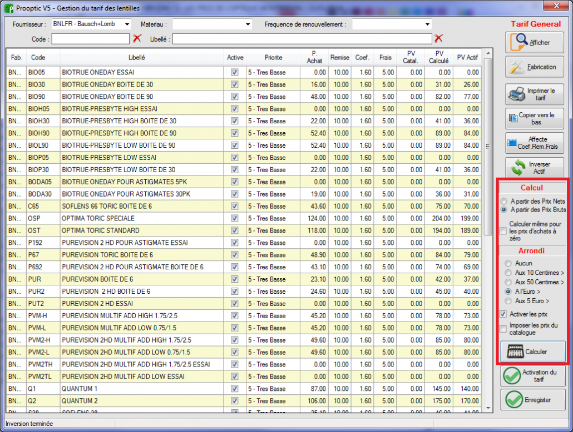This screenshot has width=573, height=432.
Task: Click the PV Catal. column header
Action: (x=411, y=57)
